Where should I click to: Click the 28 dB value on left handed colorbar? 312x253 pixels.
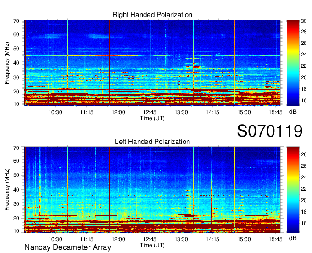[x=304, y=154]
